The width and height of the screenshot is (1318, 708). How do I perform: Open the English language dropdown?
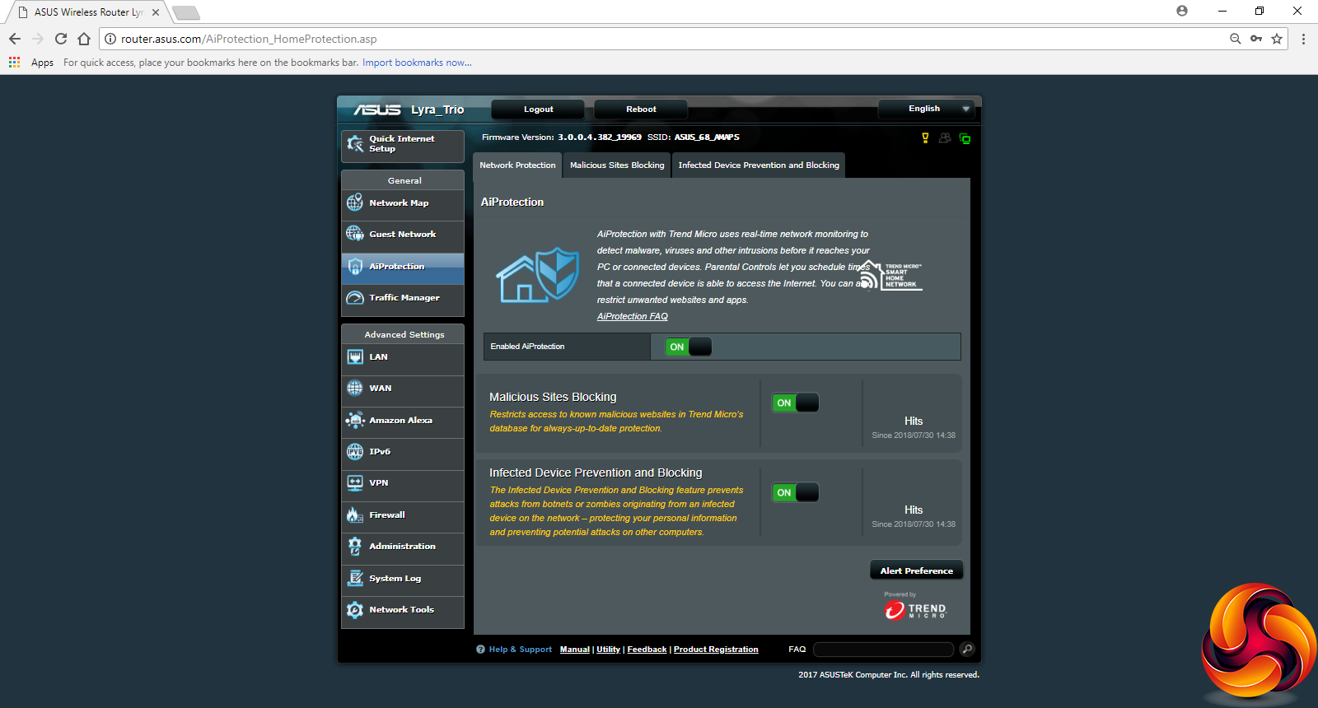point(927,109)
